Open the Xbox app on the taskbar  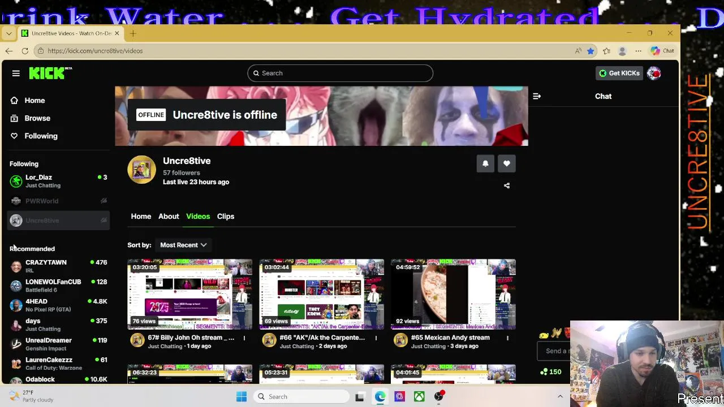(x=419, y=397)
